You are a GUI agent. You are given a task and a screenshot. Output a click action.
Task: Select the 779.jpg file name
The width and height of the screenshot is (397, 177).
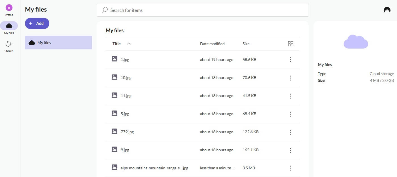tap(127, 132)
